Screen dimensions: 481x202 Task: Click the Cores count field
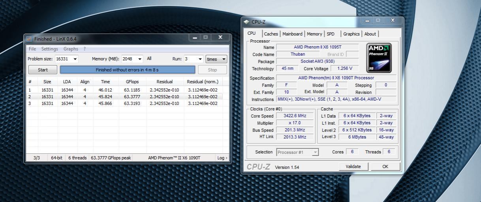pos(352,151)
